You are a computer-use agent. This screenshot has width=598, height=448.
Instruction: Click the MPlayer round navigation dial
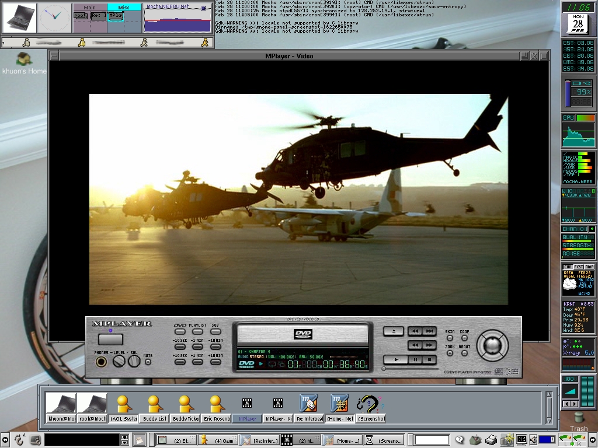[492, 345]
